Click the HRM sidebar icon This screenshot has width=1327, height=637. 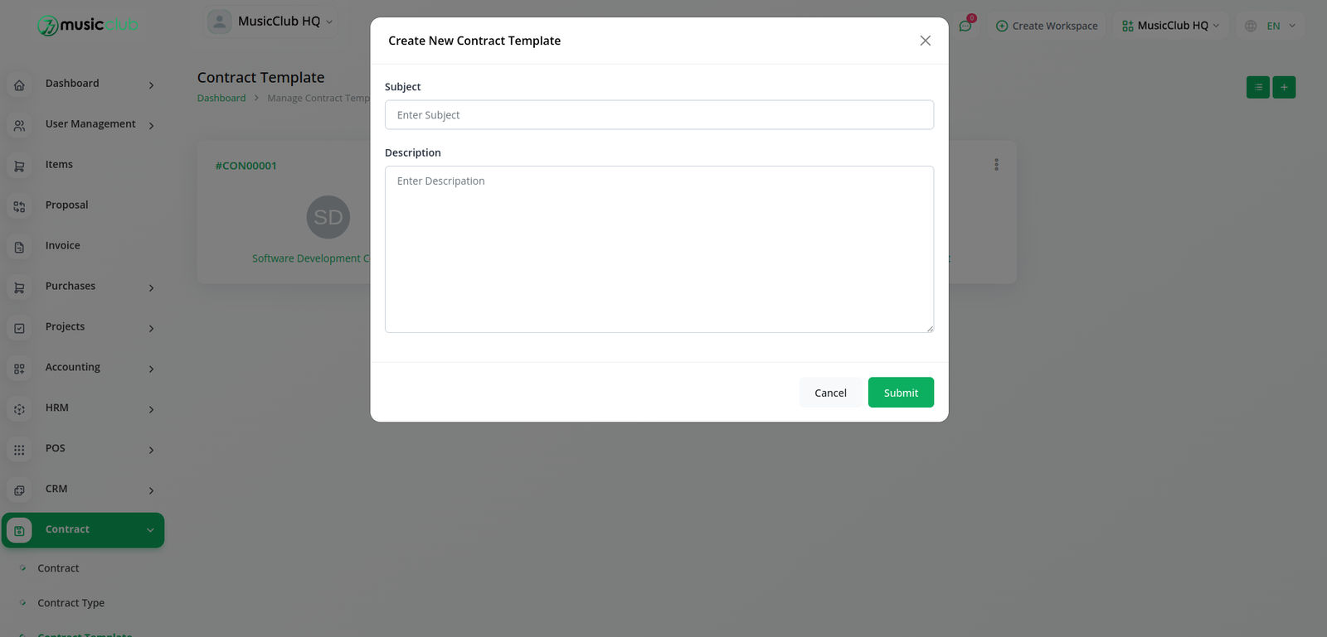(19, 409)
